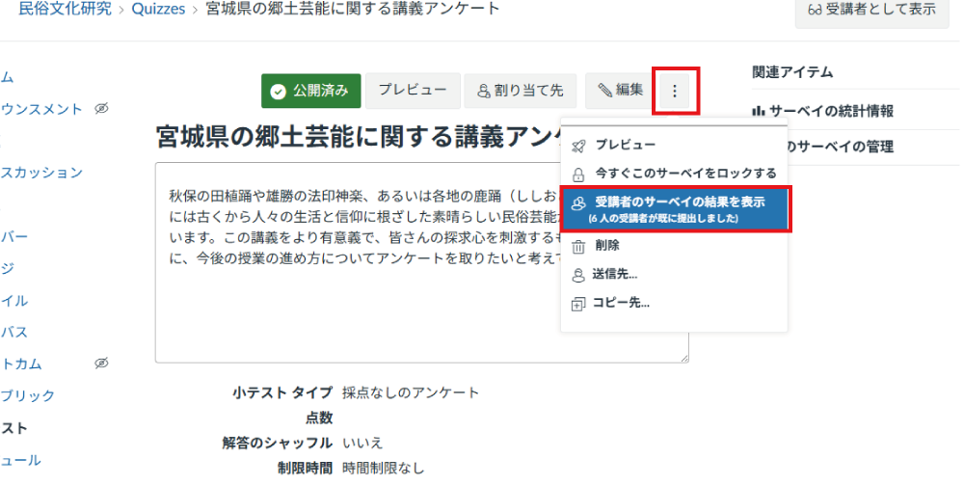Go to 民俗文化研究 in the breadcrumb

[x=65, y=10]
